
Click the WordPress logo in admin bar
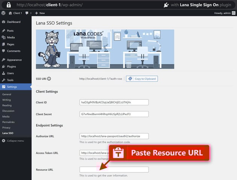coord(3,13)
